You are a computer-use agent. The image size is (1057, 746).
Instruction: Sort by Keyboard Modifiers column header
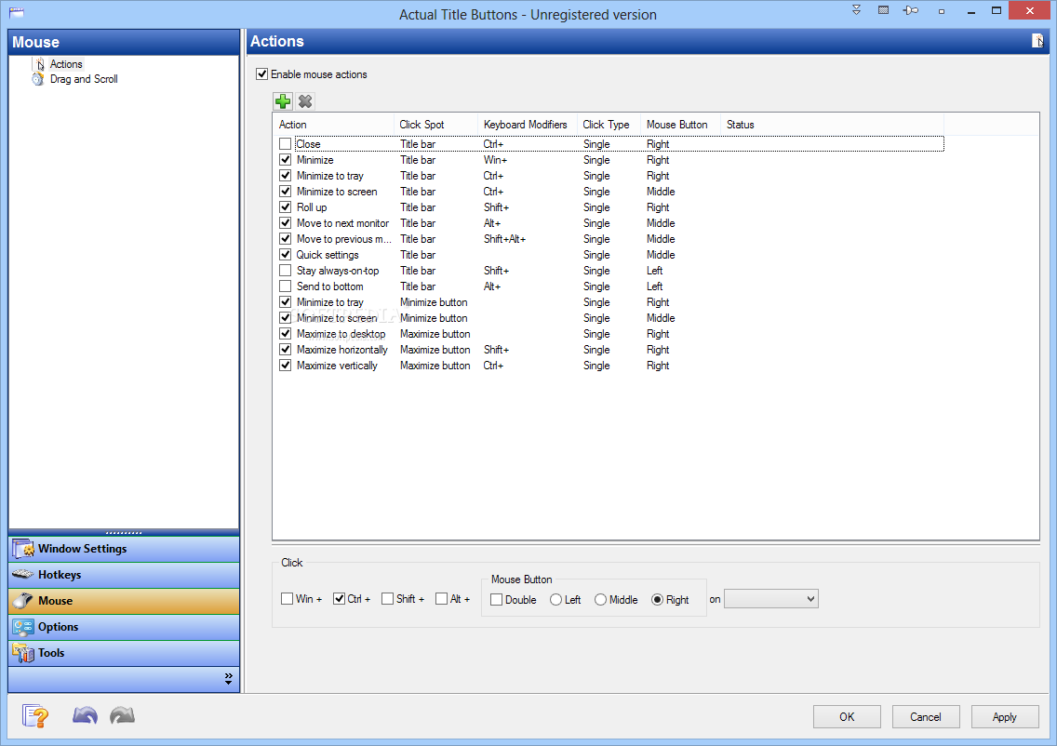(x=528, y=125)
